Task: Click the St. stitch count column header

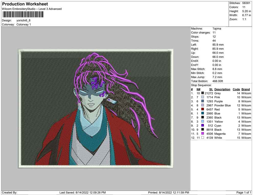Action: (211, 89)
